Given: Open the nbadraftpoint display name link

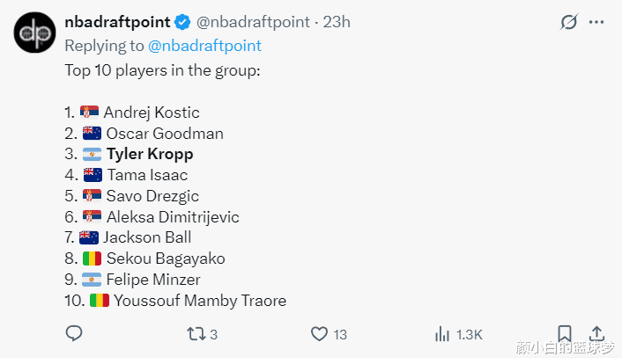Looking at the screenshot, I should click(117, 22).
